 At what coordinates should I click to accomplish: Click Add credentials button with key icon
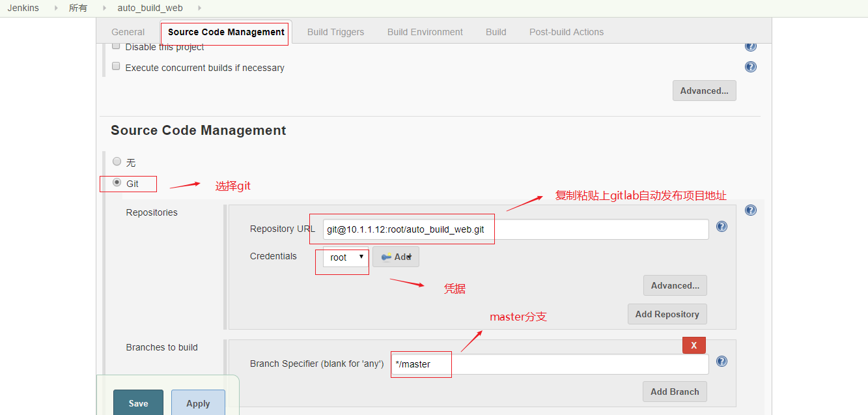coord(396,257)
